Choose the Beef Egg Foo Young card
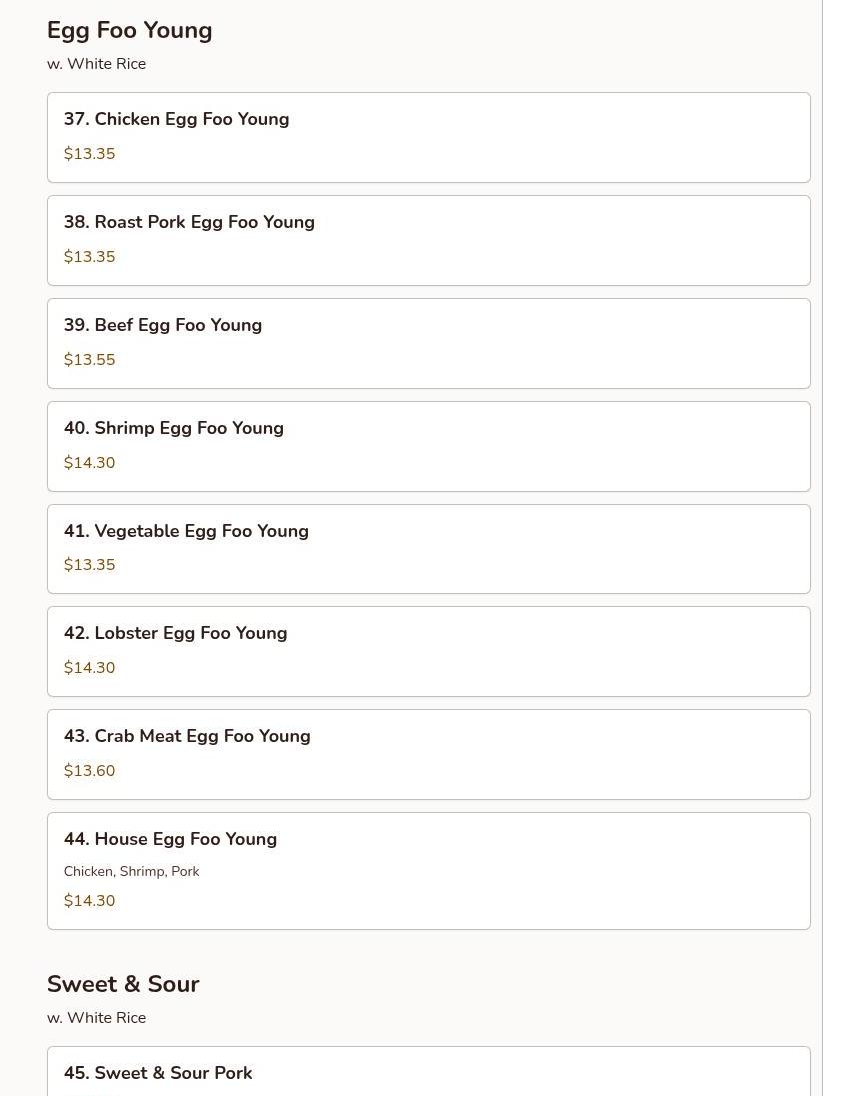 pos(427,343)
